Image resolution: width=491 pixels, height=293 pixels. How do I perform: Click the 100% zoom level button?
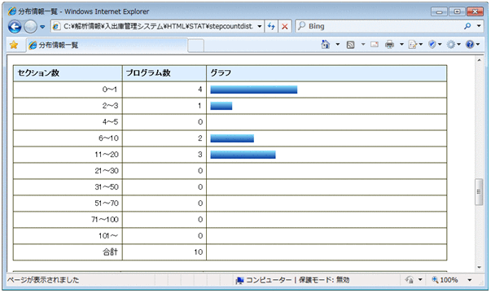tap(445, 280)
